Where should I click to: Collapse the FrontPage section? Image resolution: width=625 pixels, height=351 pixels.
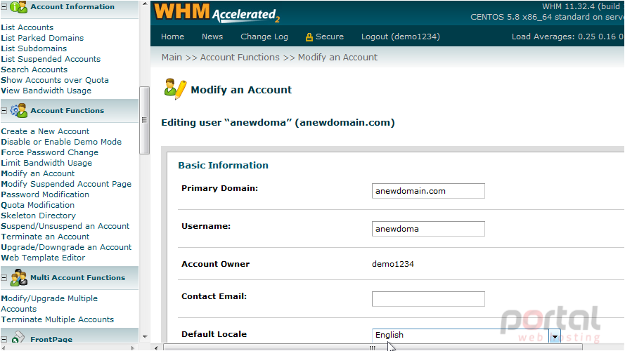pyautogui.click(x=4, y=340)
